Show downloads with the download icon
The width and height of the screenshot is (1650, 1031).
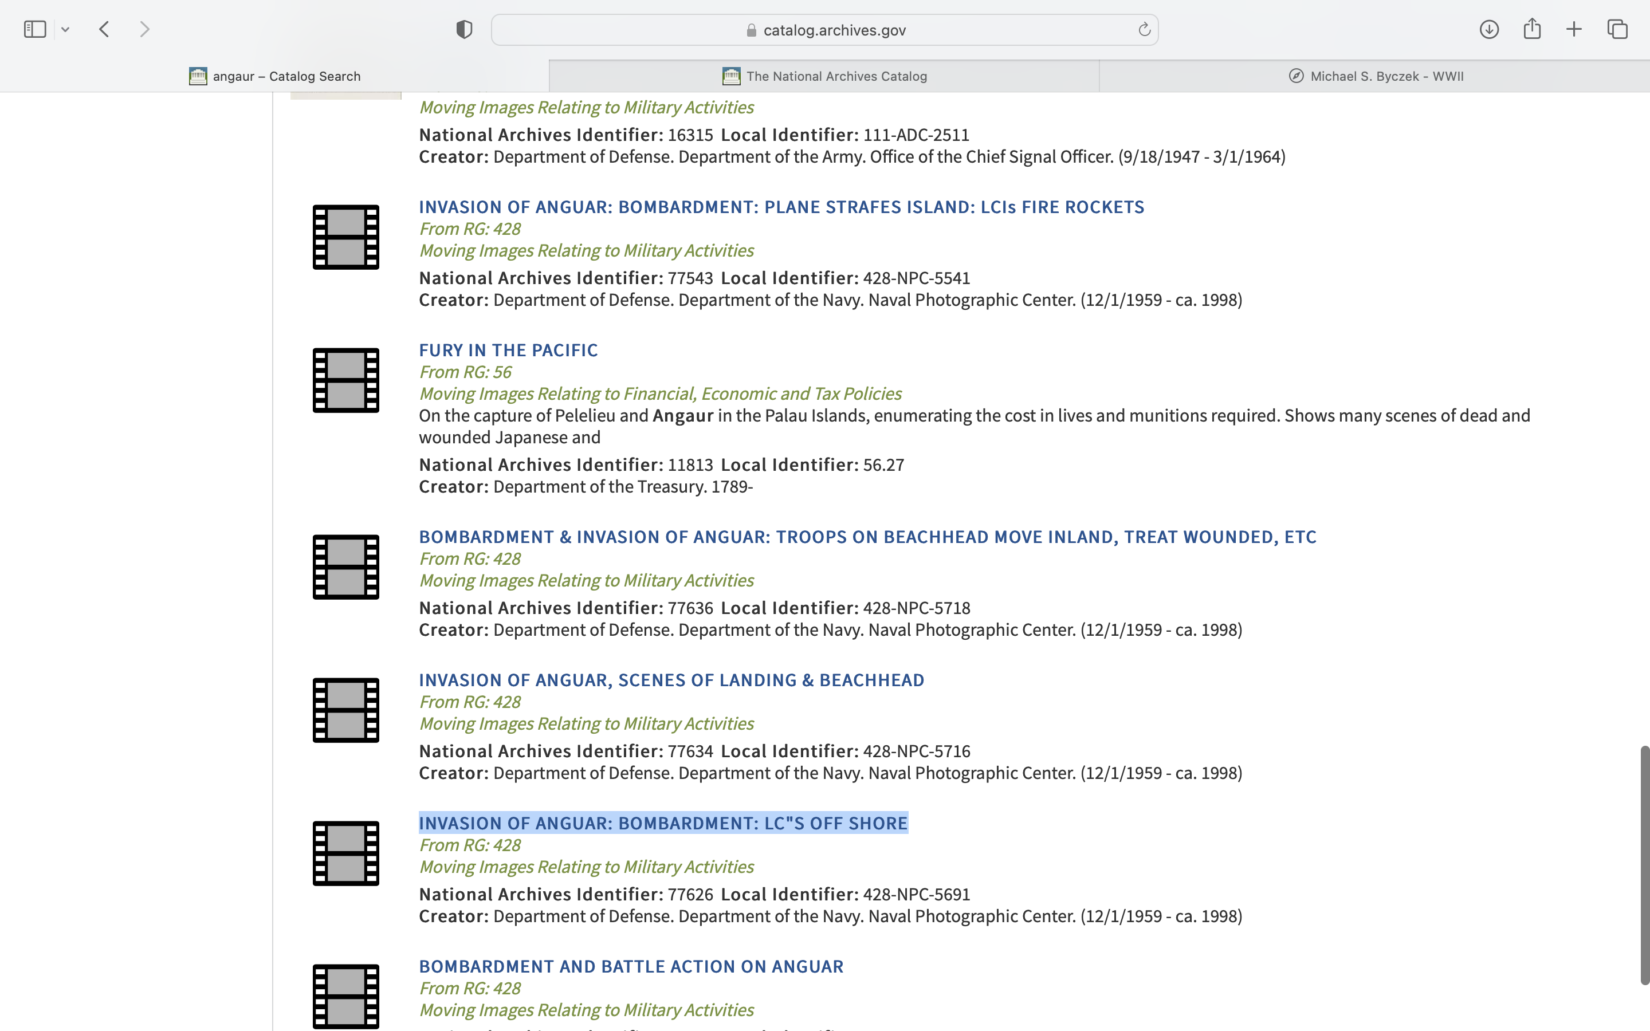(1489, 29)
